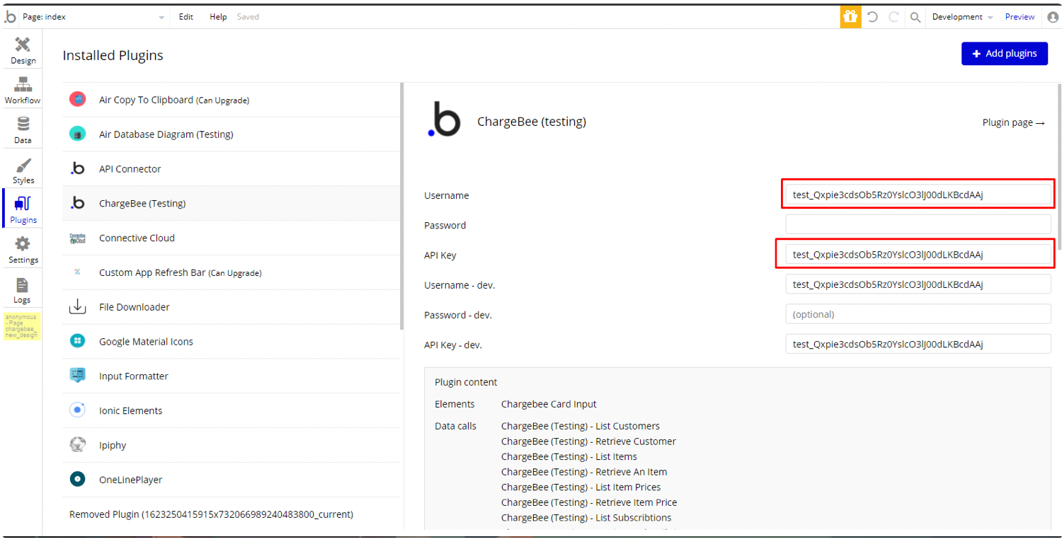Open the Design tab icon
This screenshot has width=1062, height=549.
(x=23, y=45)
